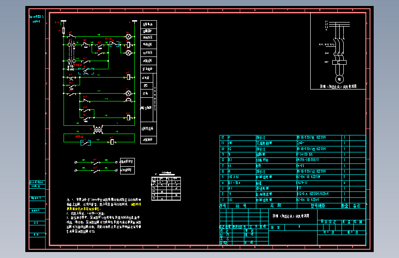Click the white notes paragraph at the bottom left
The height and width of the screenshot is (258, 399).
104,216
